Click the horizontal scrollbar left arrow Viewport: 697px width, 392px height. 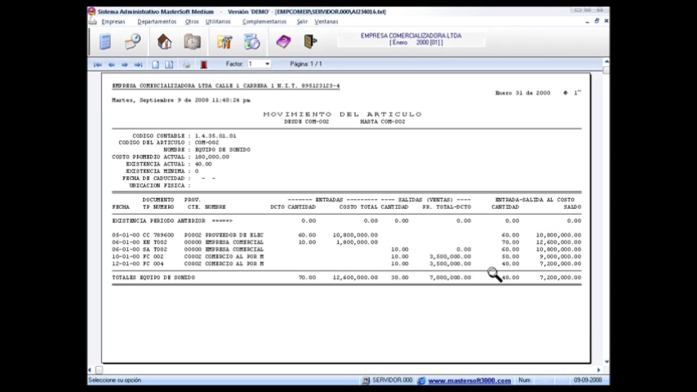(90, 370)
